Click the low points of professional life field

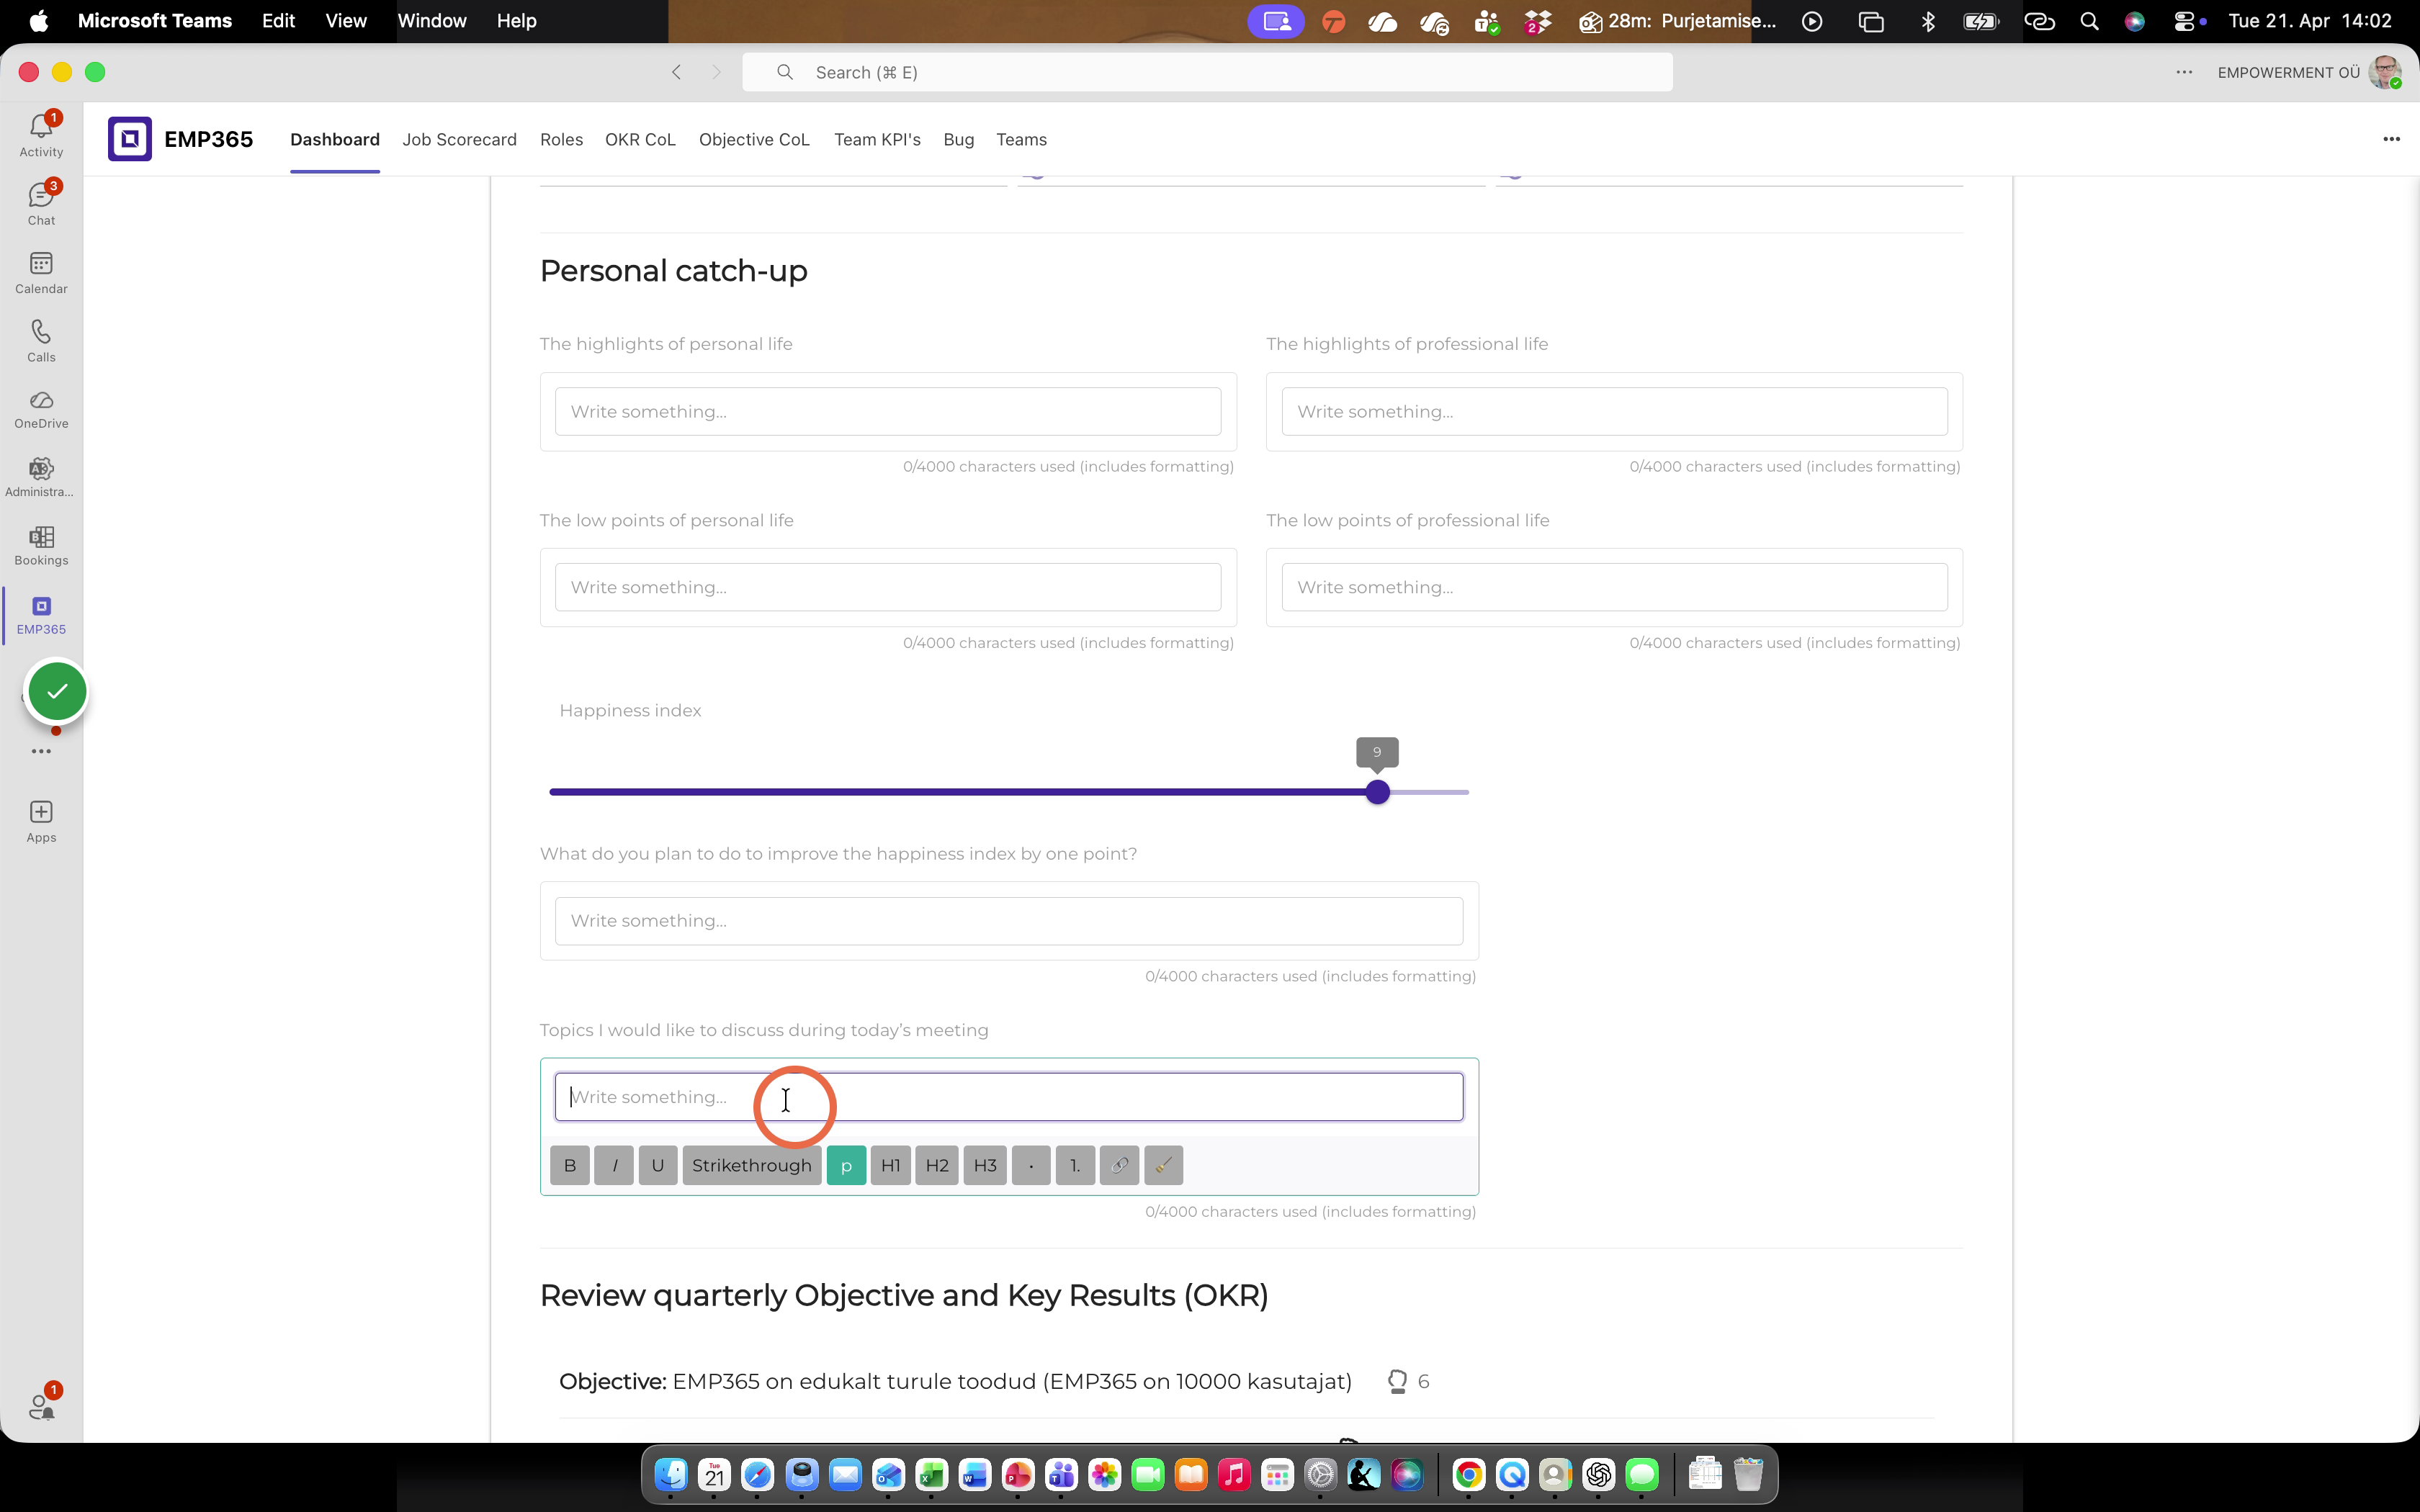[1614, 588]
